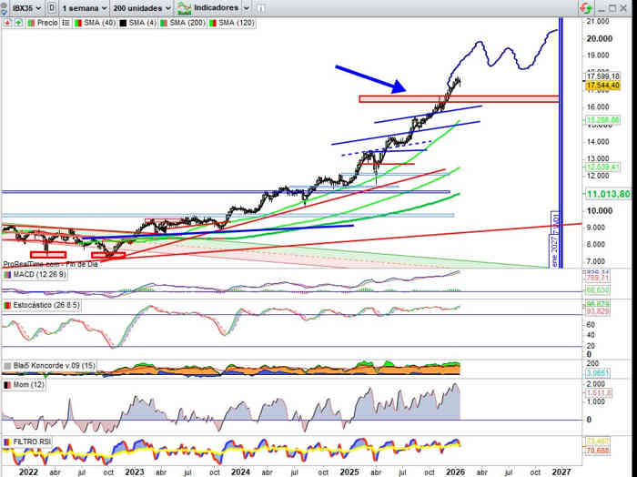Click the Blai5 Koncorde indicator icon
Image resolution: width=637 pixels, height=477 pixels.
pyautogui.click(x=7, y=365)
